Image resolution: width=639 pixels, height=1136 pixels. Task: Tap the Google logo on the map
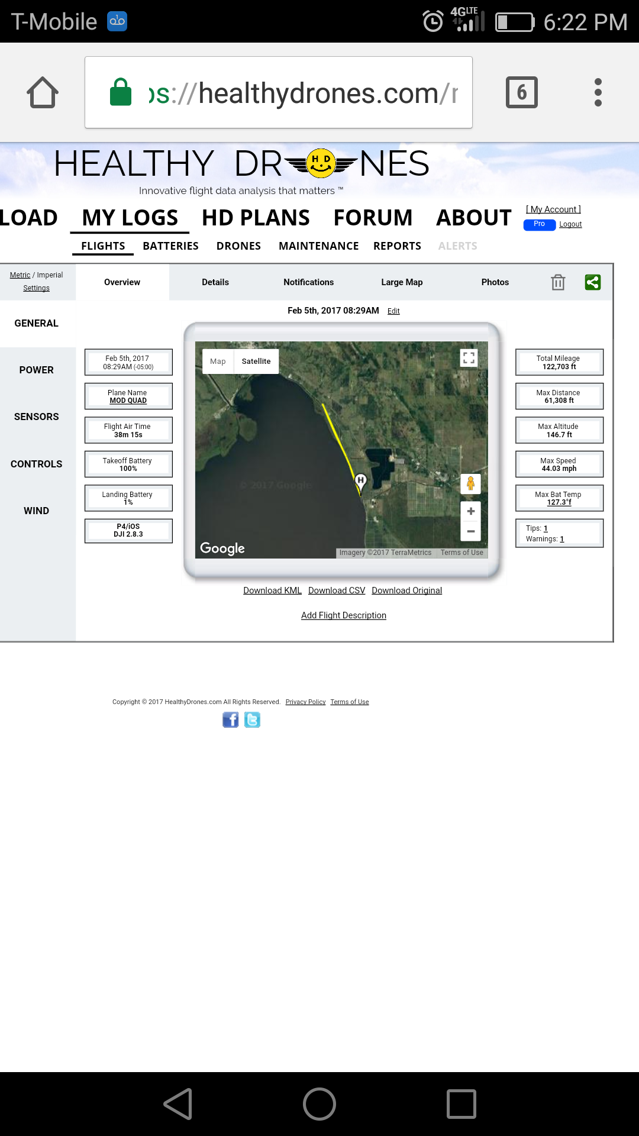tap(222, 548)
